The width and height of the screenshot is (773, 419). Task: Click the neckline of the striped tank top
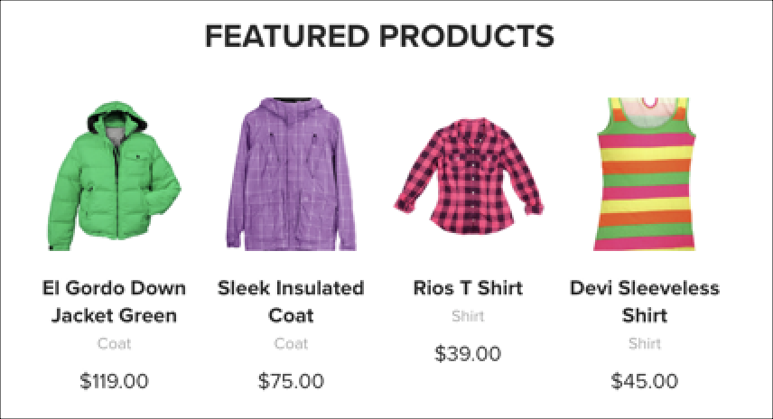[647, 108]
